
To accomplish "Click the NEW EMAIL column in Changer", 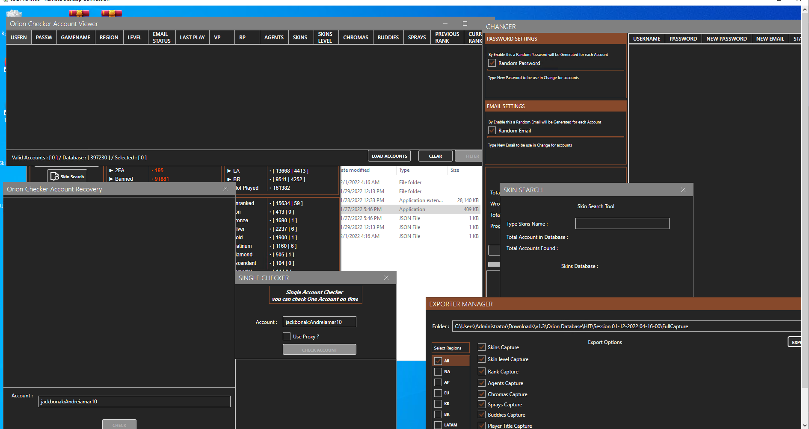I will pyautogui.click(x=770, y=38).
